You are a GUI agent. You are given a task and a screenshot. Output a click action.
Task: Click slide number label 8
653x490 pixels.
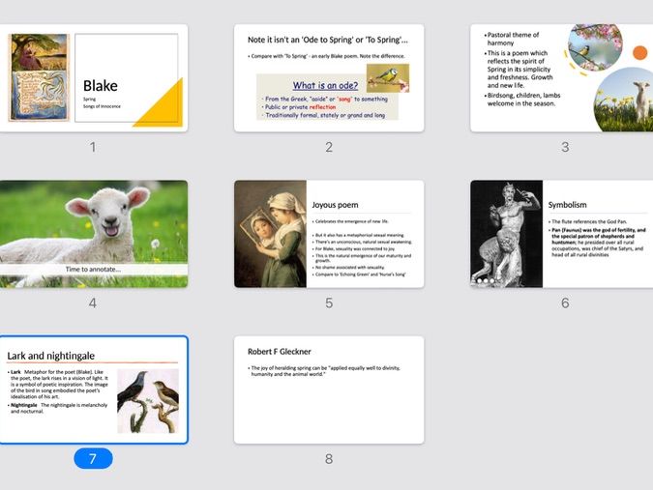[329, 459]
